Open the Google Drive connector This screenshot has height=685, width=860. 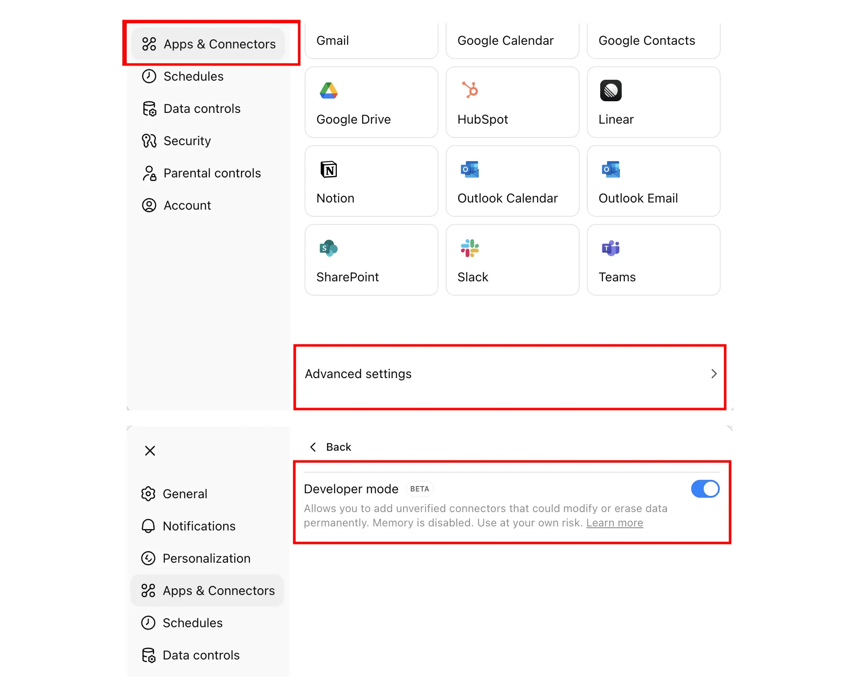371,102
